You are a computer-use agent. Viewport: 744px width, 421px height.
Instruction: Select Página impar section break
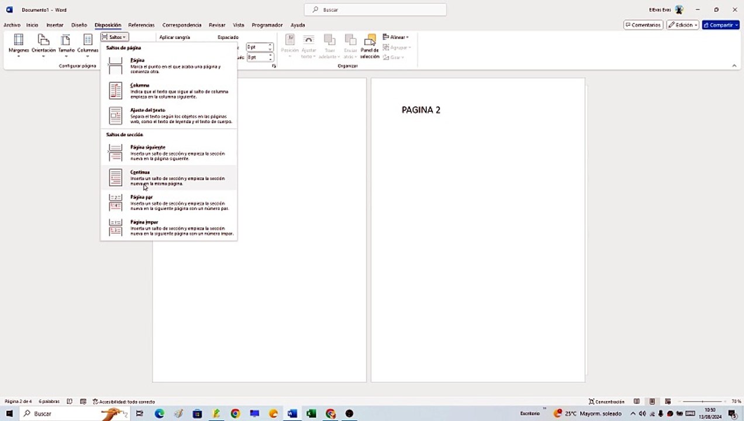point(170,227)
